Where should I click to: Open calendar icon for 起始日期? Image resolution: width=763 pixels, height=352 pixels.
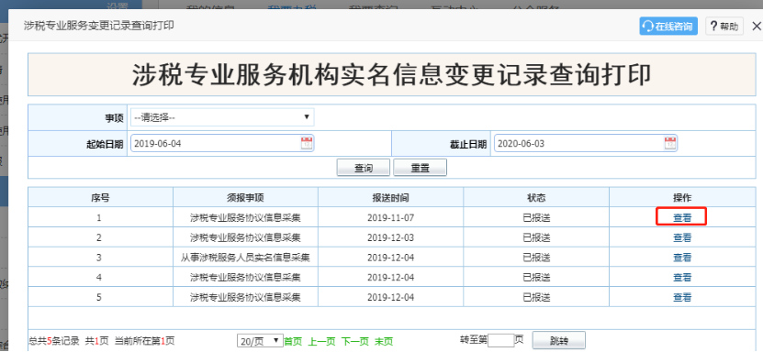pyautogui.click(x=307, y=143)
